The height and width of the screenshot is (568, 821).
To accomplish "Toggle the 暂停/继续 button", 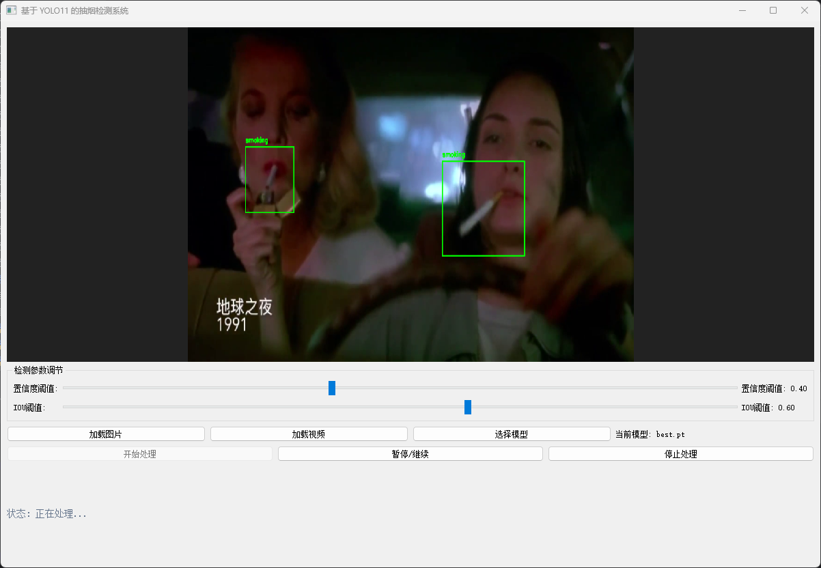I will (x=410, y=454).
